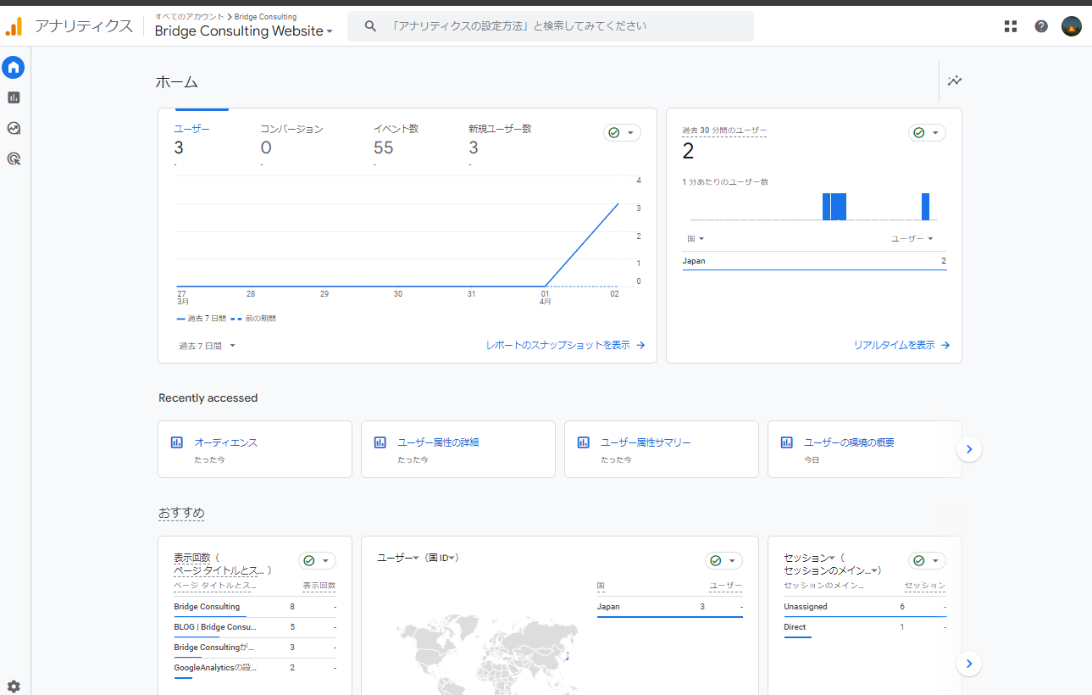Open ユーザー metric dropdown in map card
This screenshot has height=695, width=1092.
[x=398, y=558]
